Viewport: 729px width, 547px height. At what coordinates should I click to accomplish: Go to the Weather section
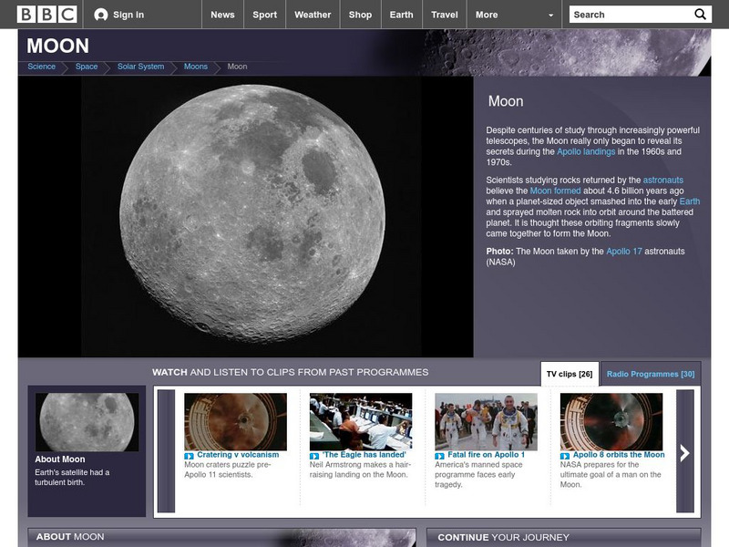click(x=313, y=15)
